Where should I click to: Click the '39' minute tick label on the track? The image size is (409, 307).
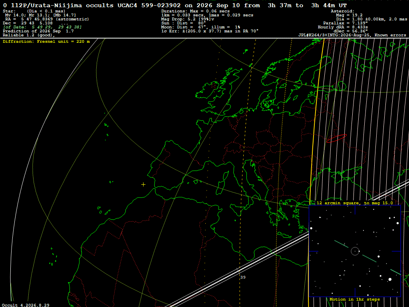(243, 277)
